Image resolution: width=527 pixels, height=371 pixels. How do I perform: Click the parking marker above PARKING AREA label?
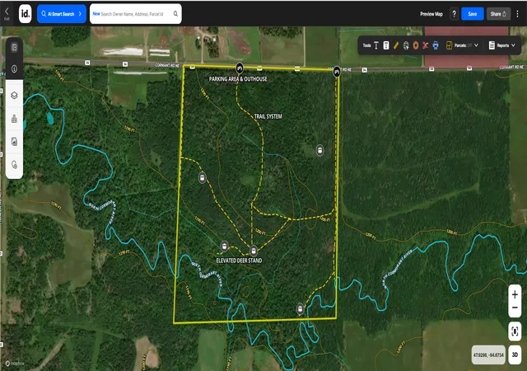coord(240,68)
